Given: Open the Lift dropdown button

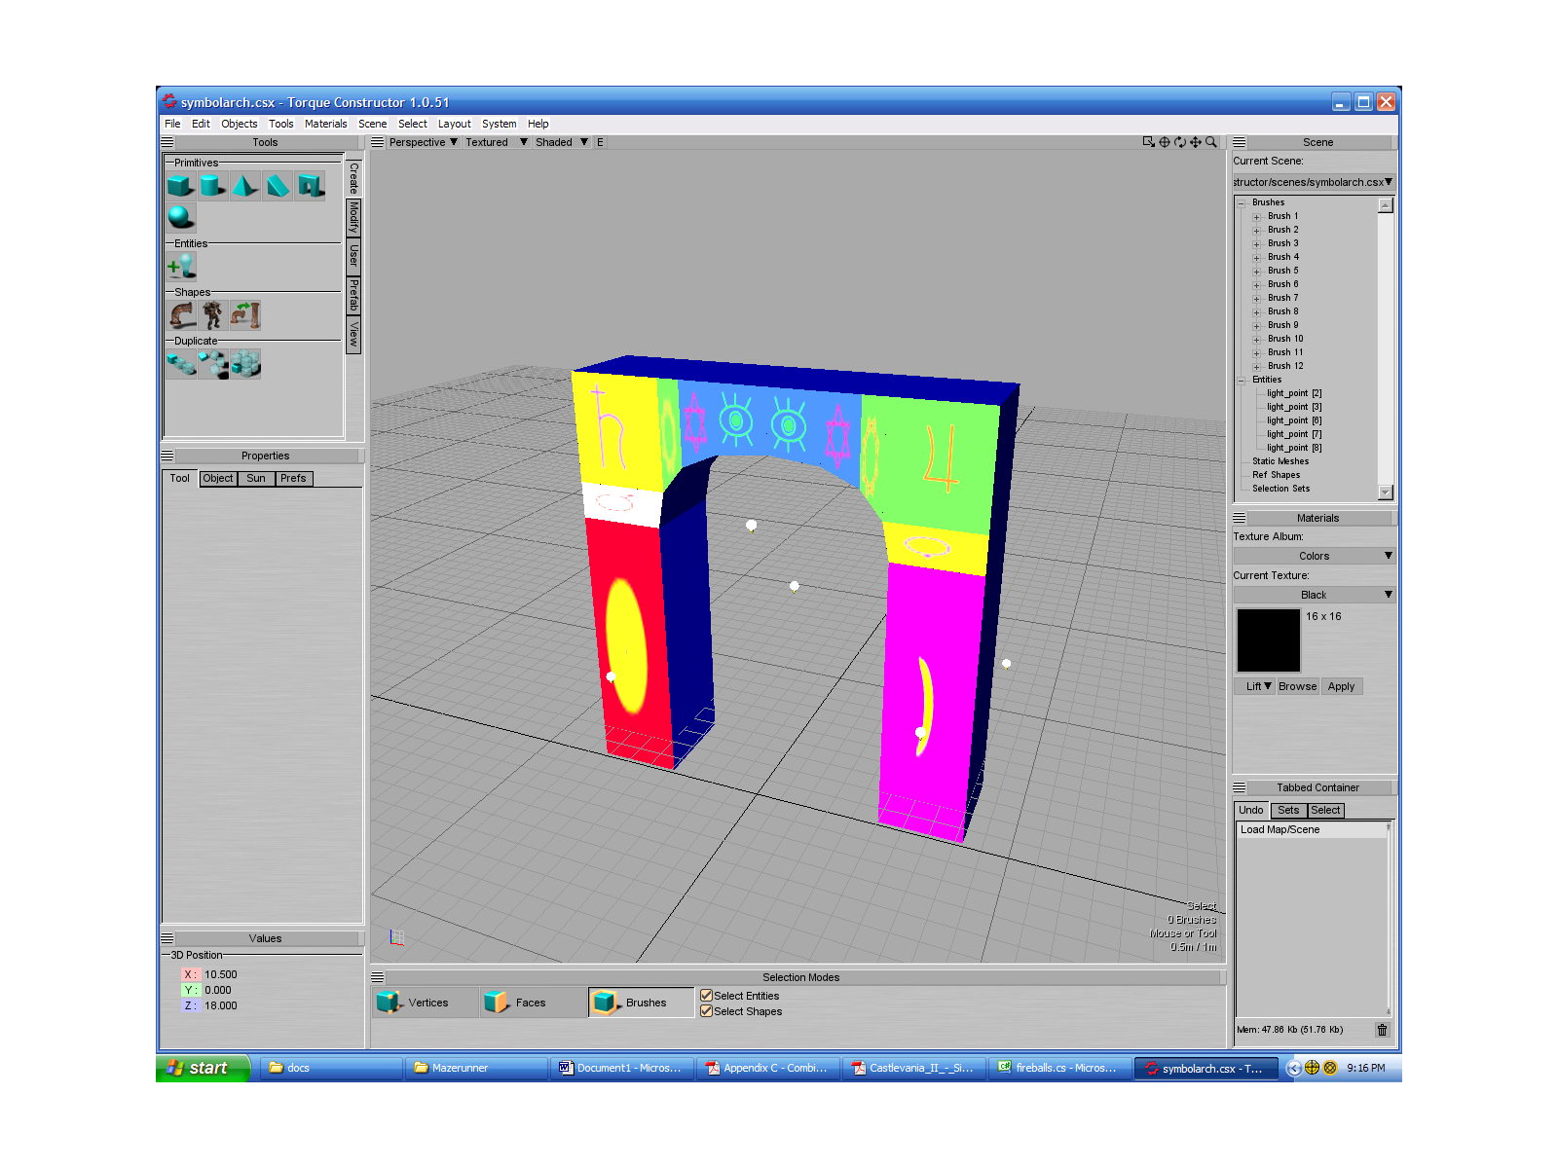Looking at the screenshot, I should (1257, 686).
